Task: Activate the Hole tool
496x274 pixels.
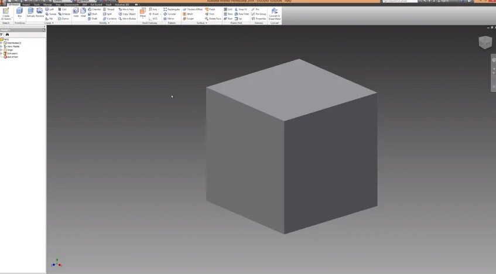Action: coord(76,13)
